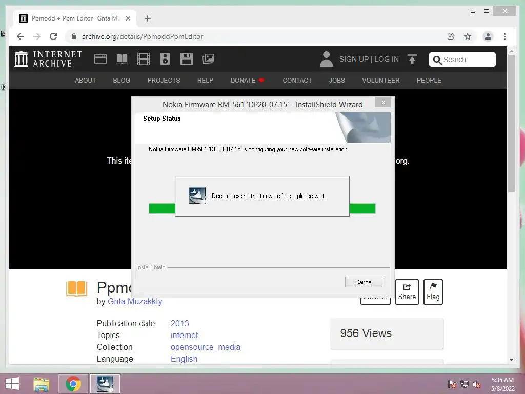This screenshot has height=394, width=525.
Task: Open the DONATE menu item
Action: point(247,81)
